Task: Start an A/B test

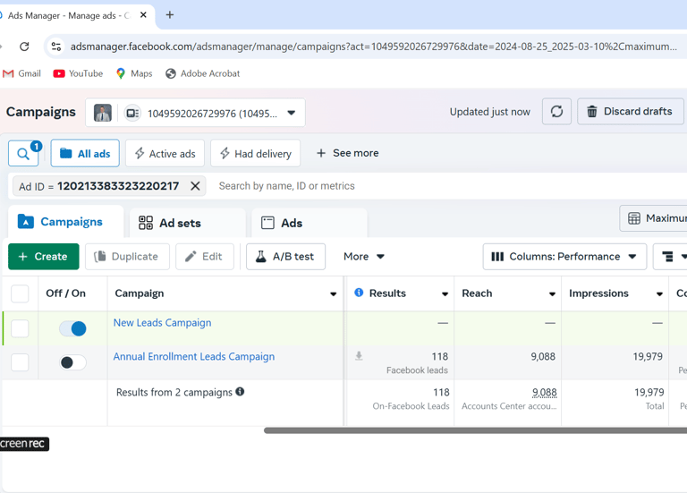Action: pyautogui.click(x=285, y=257)
